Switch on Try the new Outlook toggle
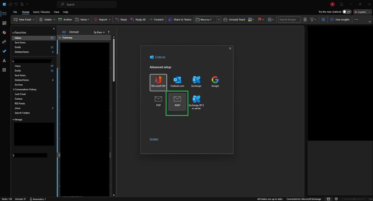Viewport: 373px width, 201px height. pos(347,12)
